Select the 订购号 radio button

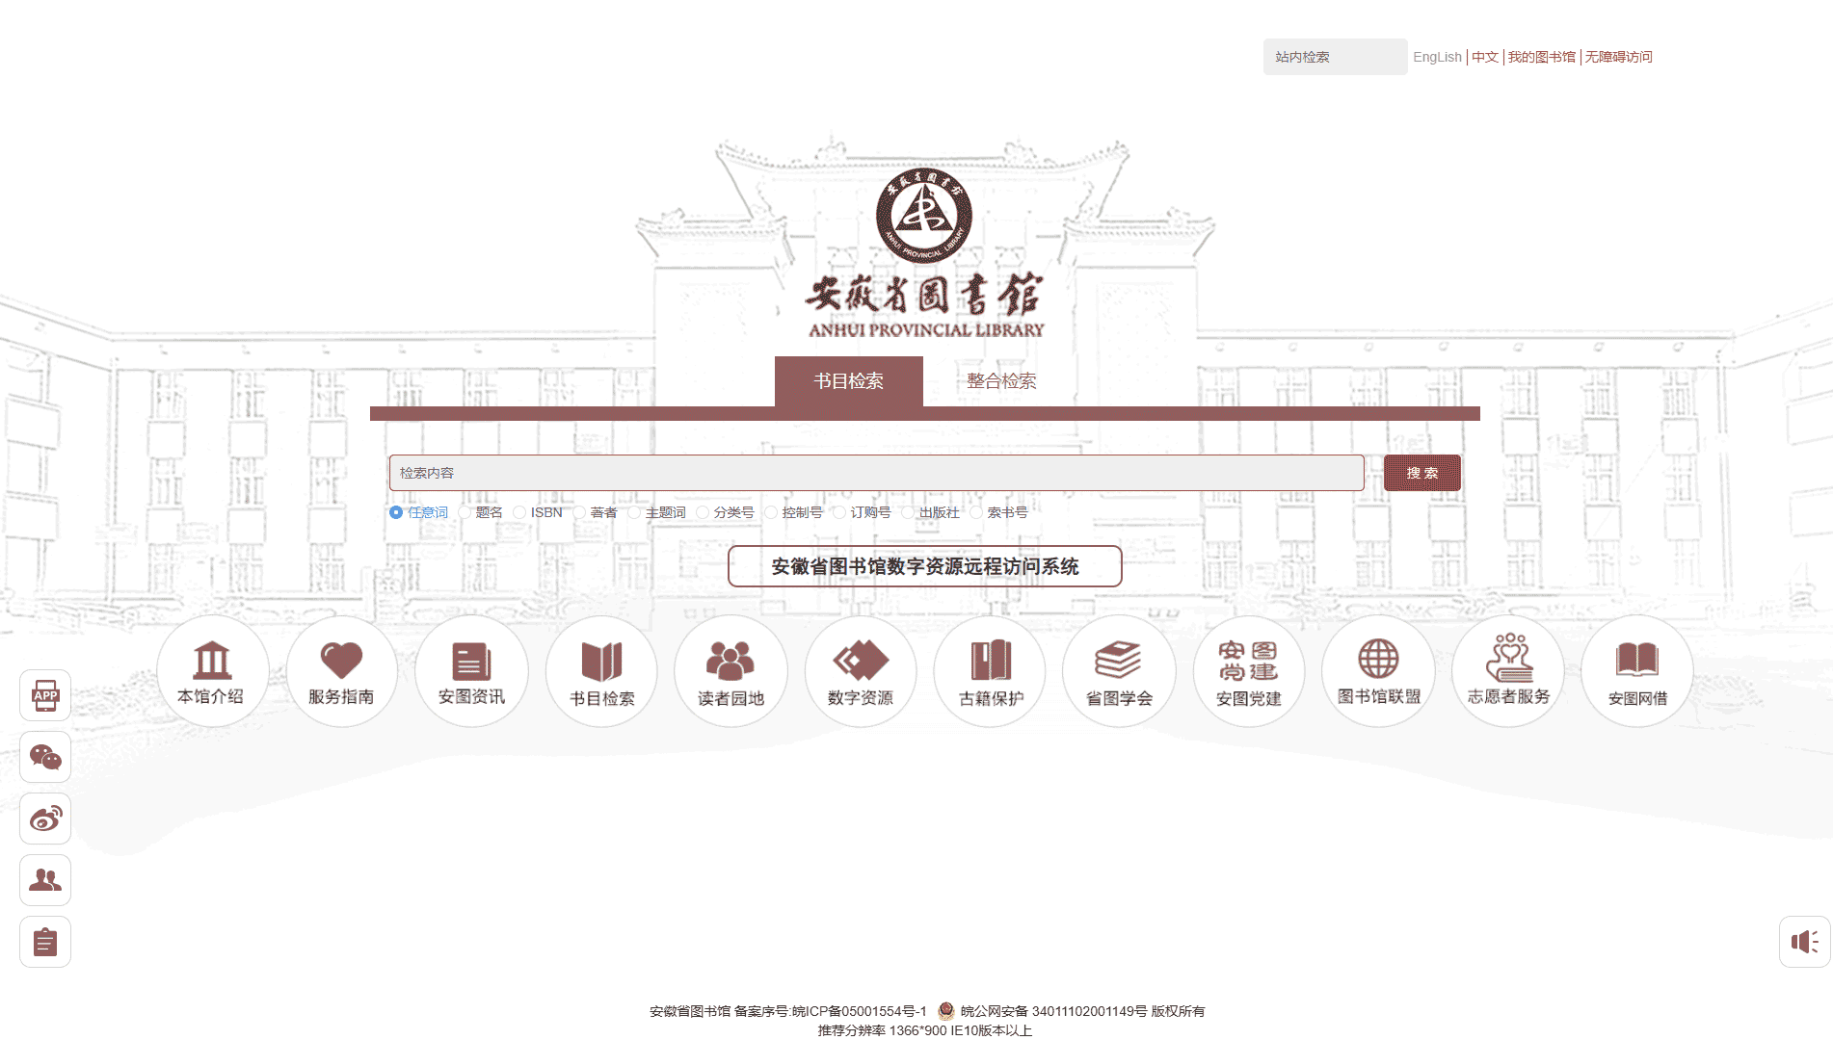(x=839, y=512)
